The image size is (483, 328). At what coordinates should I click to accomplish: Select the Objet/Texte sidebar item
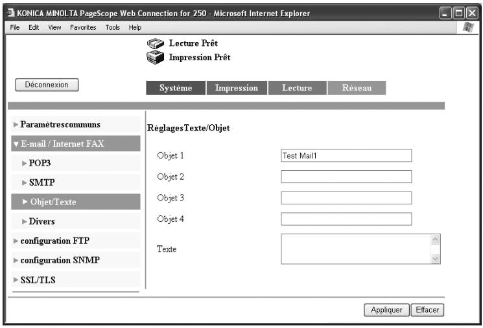coord(75,202)
